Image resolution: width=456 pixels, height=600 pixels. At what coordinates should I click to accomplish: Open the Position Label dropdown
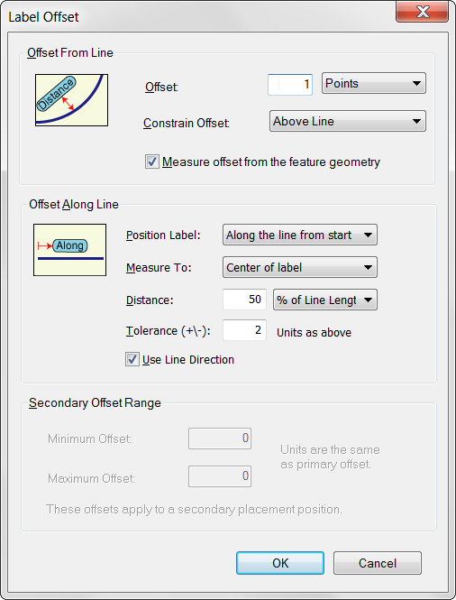pyautogui.click(x=300, y=235)
